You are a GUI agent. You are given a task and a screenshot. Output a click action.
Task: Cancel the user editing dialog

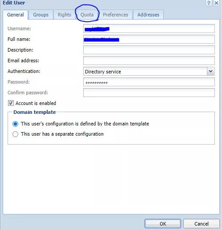tap(202, 224)
